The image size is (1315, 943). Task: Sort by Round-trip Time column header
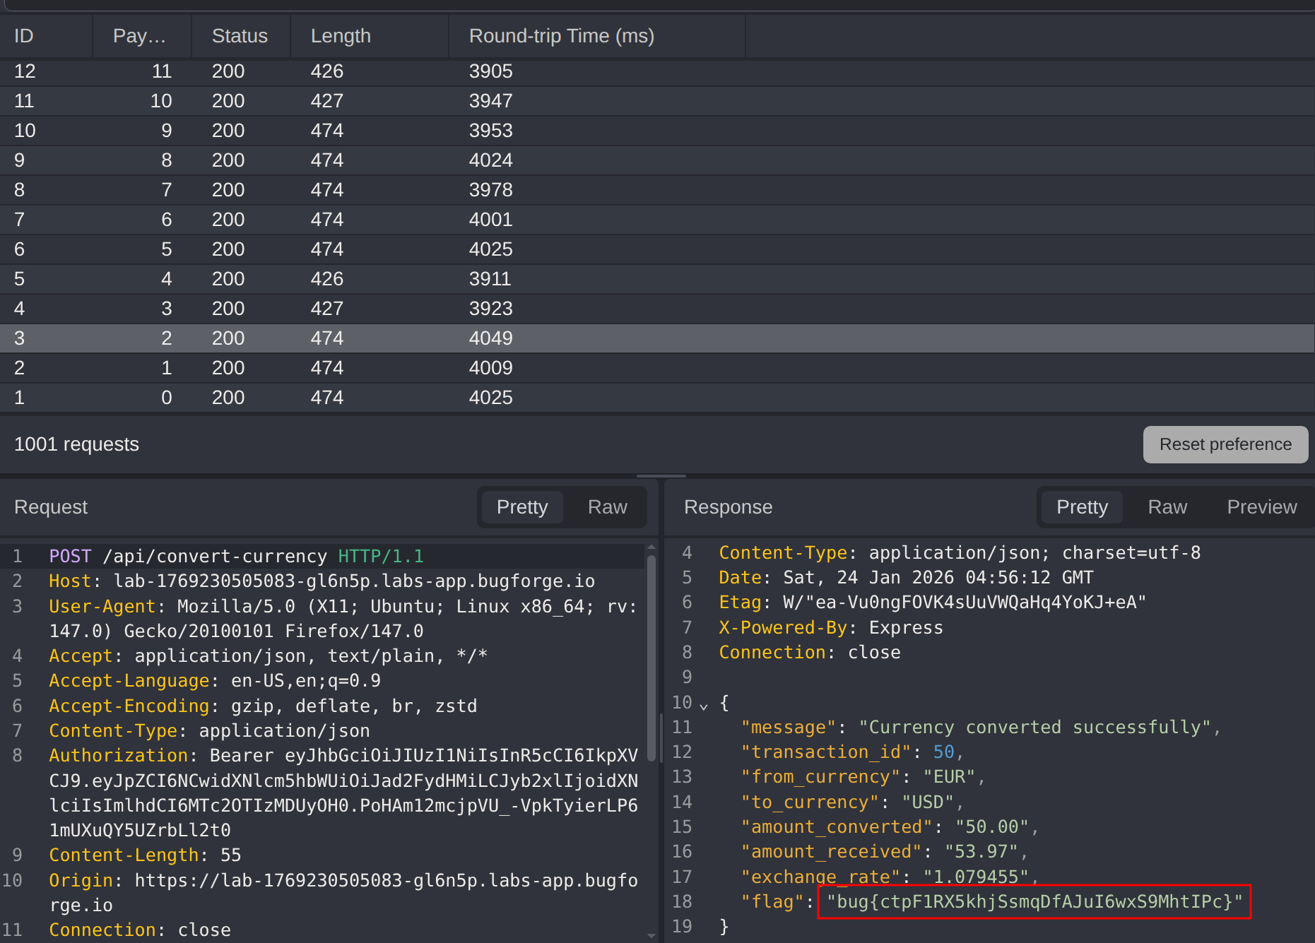coord(561,36)
